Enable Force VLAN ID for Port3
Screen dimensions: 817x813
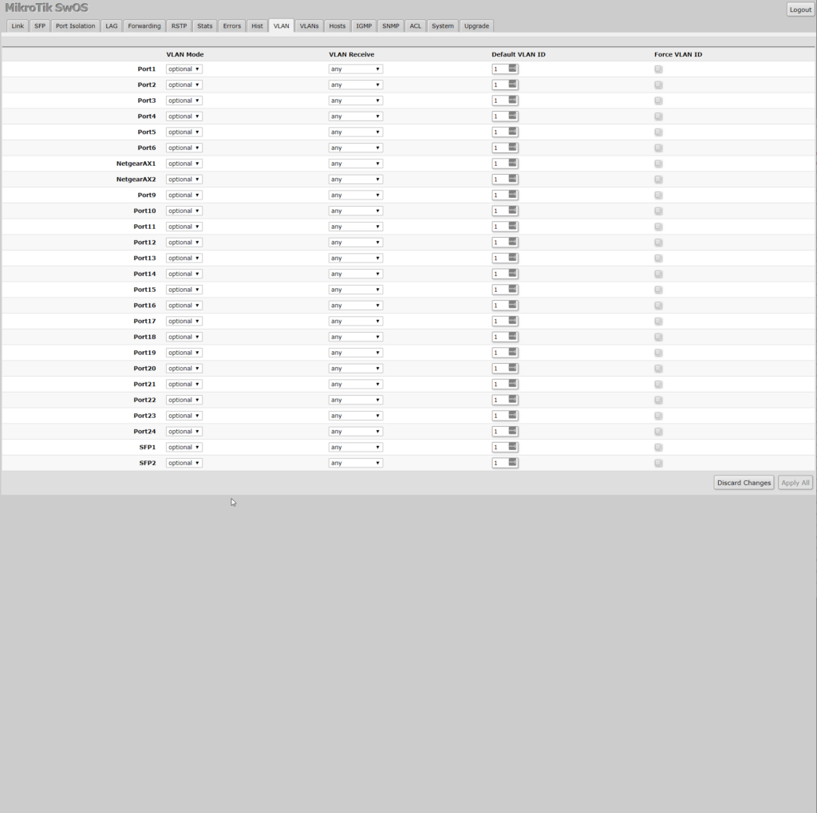pyautogui.click(x=658, y=101)
